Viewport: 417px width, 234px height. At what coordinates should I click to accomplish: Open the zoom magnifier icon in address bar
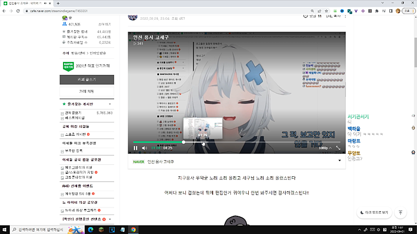point(312,11)
